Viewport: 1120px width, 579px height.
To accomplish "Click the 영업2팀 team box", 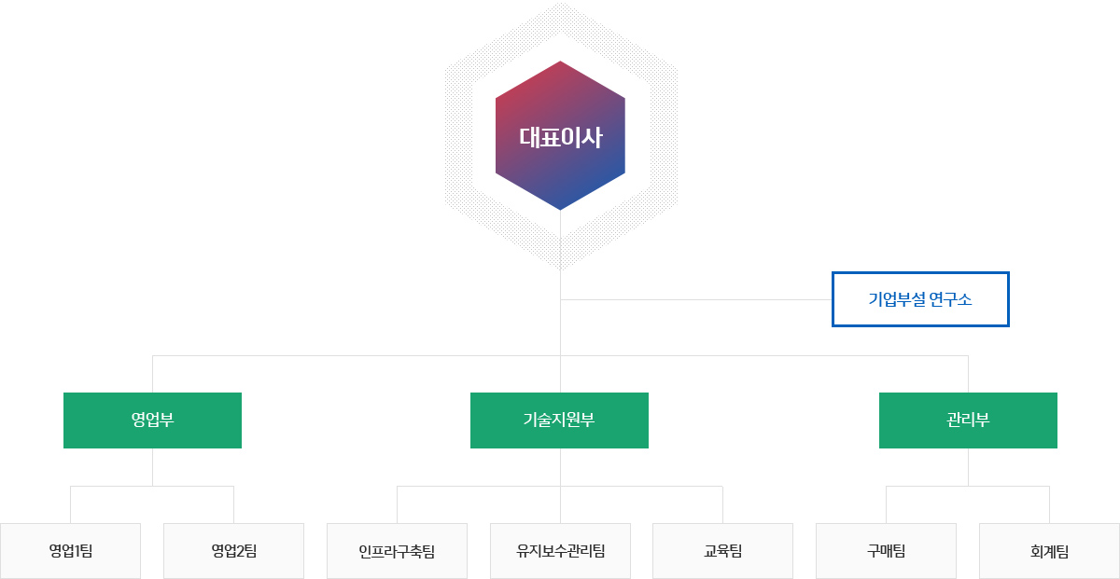I will coord(233,550).
